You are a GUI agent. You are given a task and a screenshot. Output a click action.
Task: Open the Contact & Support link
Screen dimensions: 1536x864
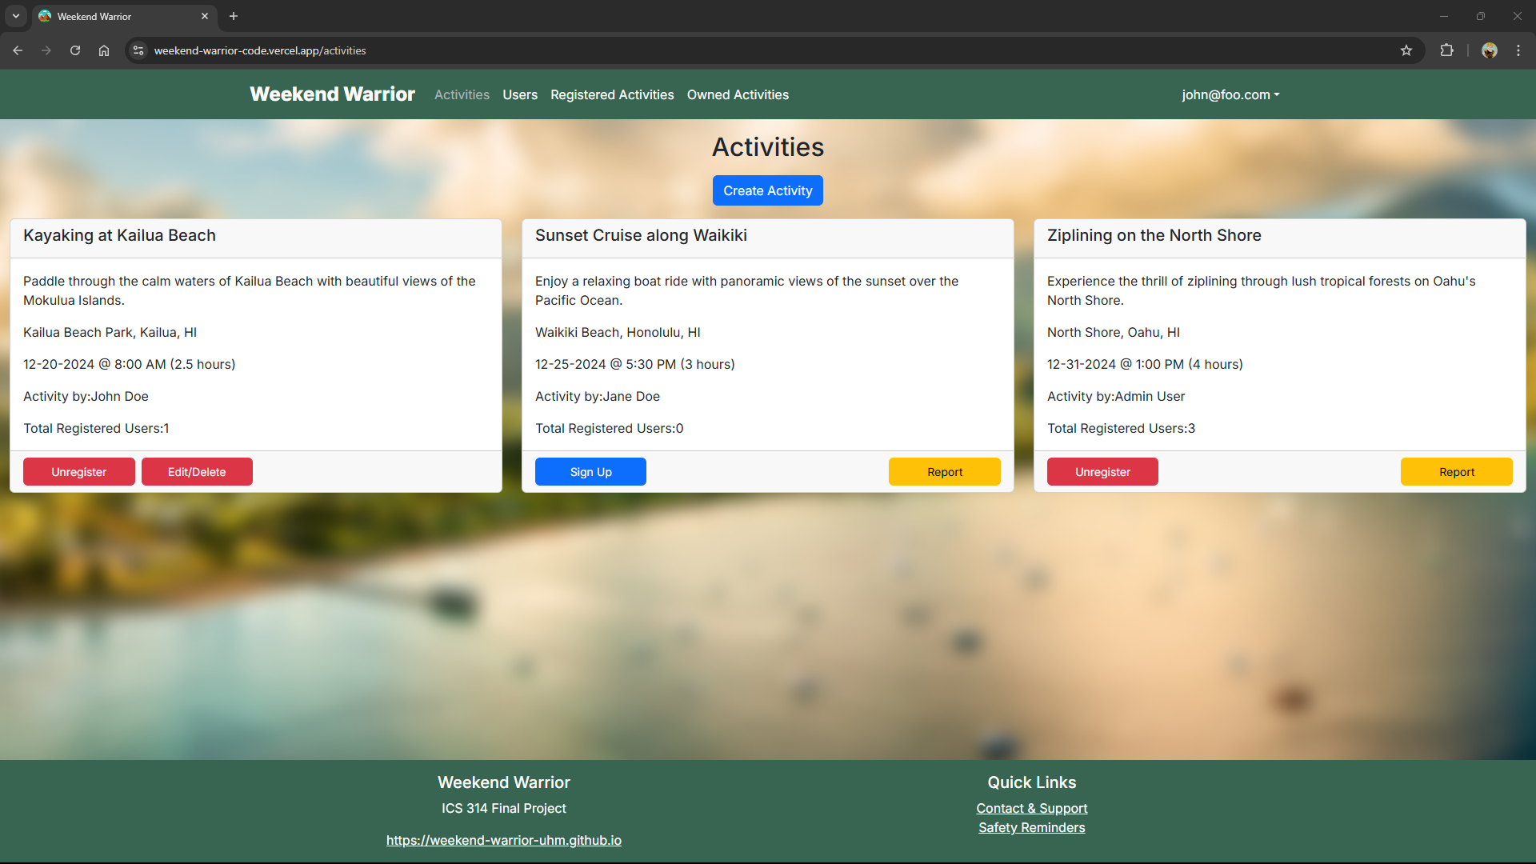point(1031,808)
